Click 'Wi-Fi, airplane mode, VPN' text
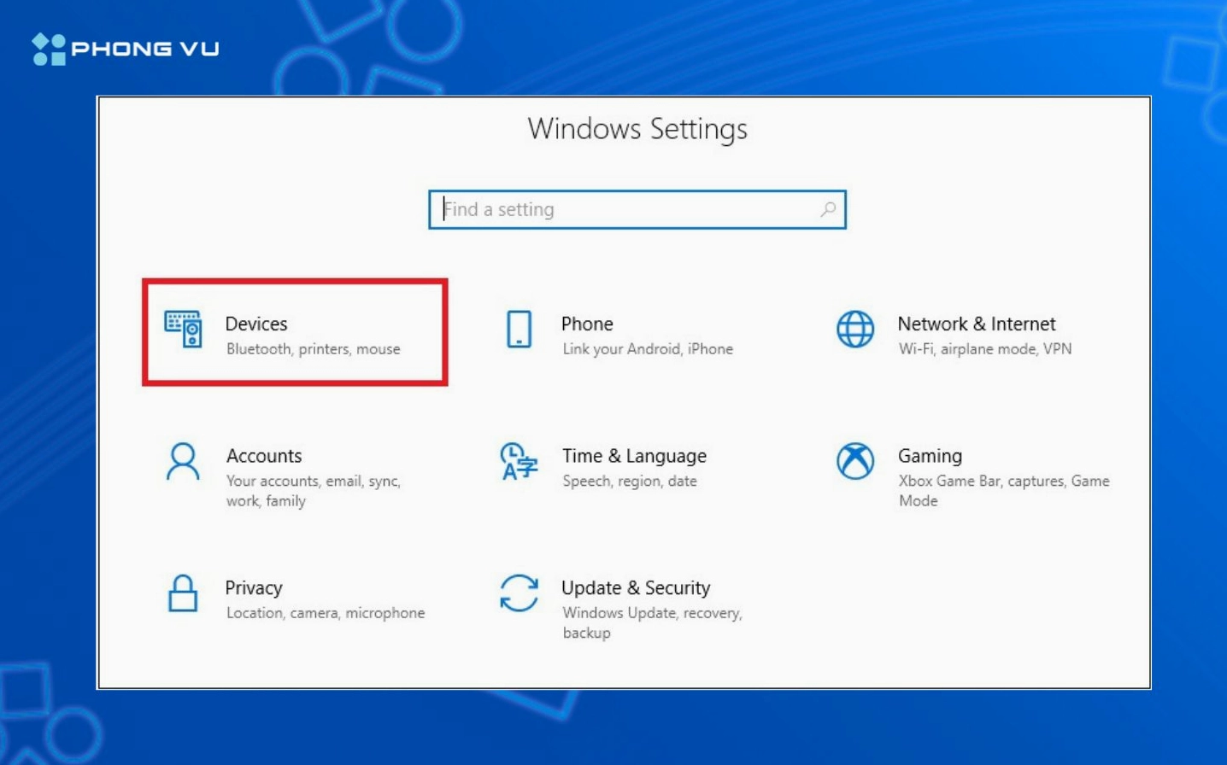The height and width of the screenshot is (765, 1227). tap(984, 348)
